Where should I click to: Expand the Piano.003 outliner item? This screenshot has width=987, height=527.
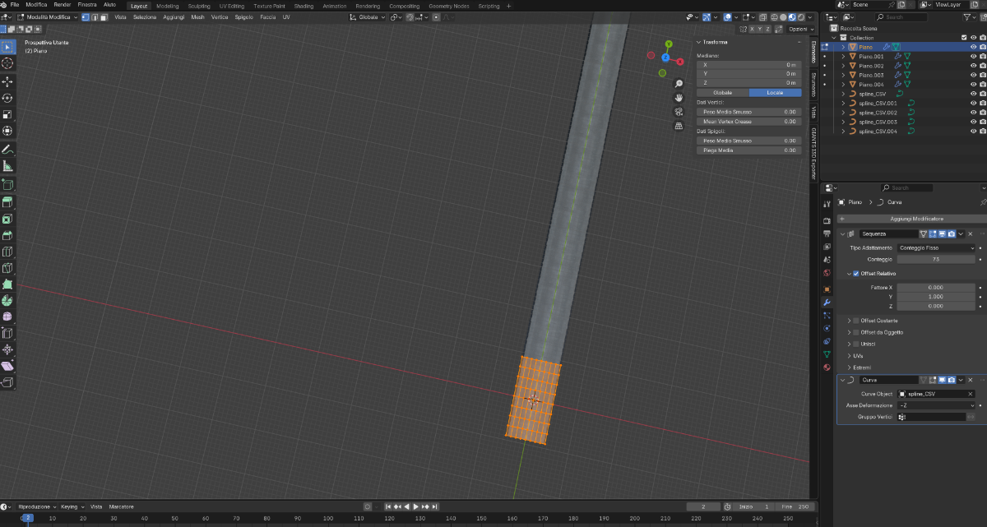[x=843, y=75]
